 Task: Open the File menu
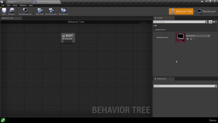(3, 5)
